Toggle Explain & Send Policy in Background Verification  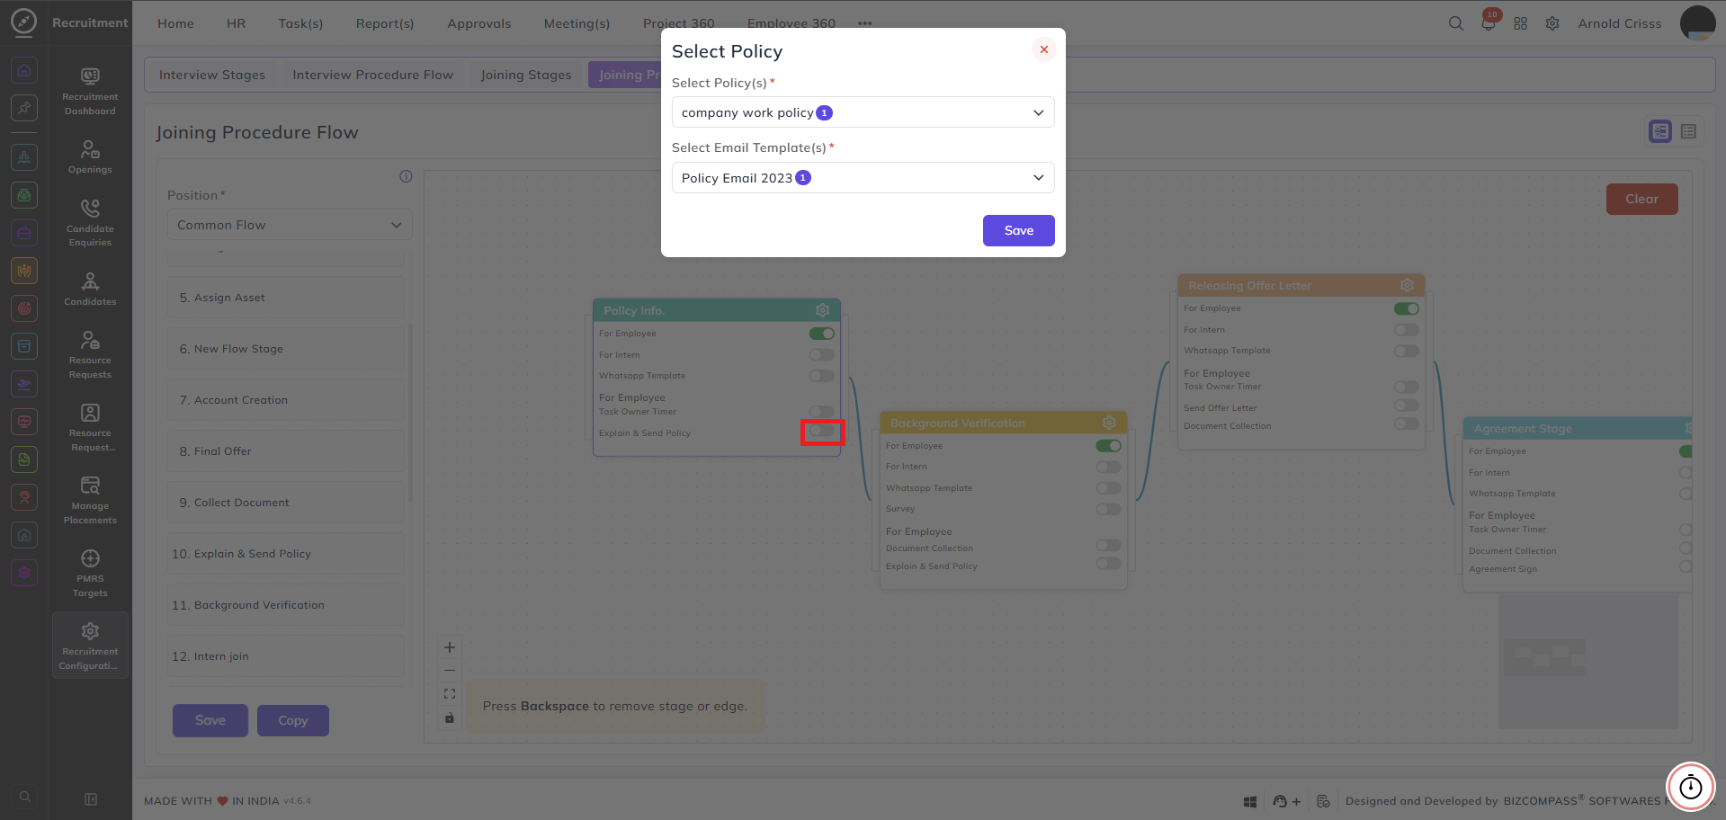[x=1108, y=564]
